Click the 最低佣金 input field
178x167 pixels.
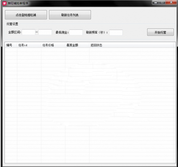click(x=76, y=32)
